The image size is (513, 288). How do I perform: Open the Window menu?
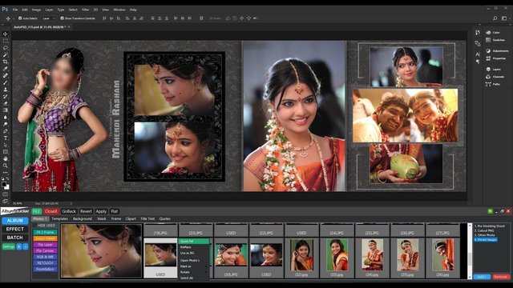[119, 10]
